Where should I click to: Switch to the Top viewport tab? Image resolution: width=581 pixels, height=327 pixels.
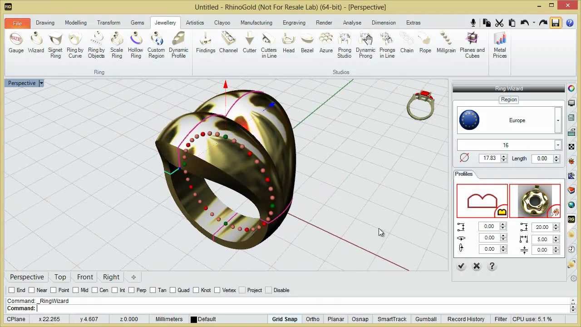click(60, 277)
